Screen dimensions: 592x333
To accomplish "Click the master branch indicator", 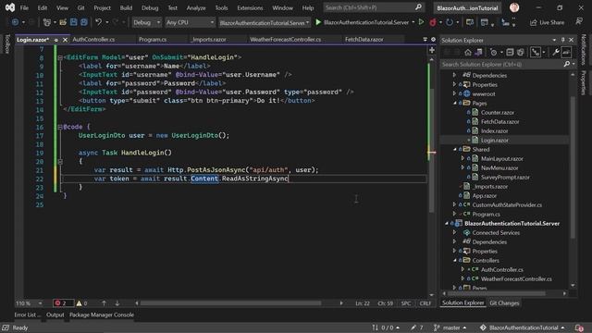I will [450, 327].
